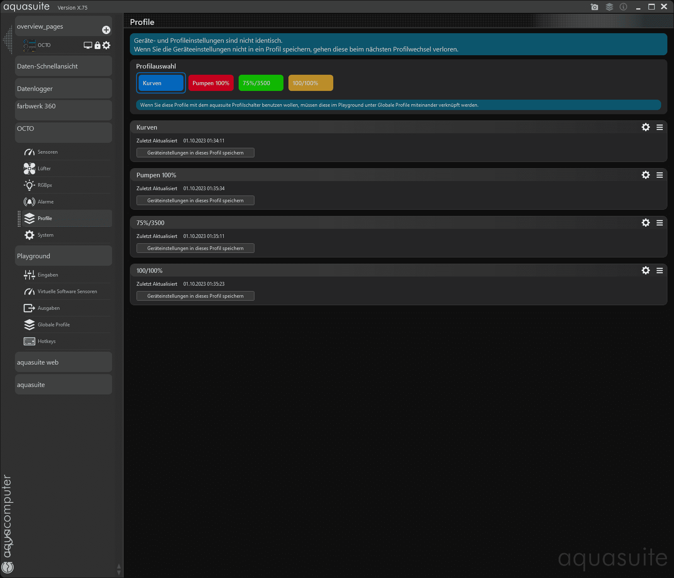
Task: Open Hotkeys page label
Action: tap(46, 341)
